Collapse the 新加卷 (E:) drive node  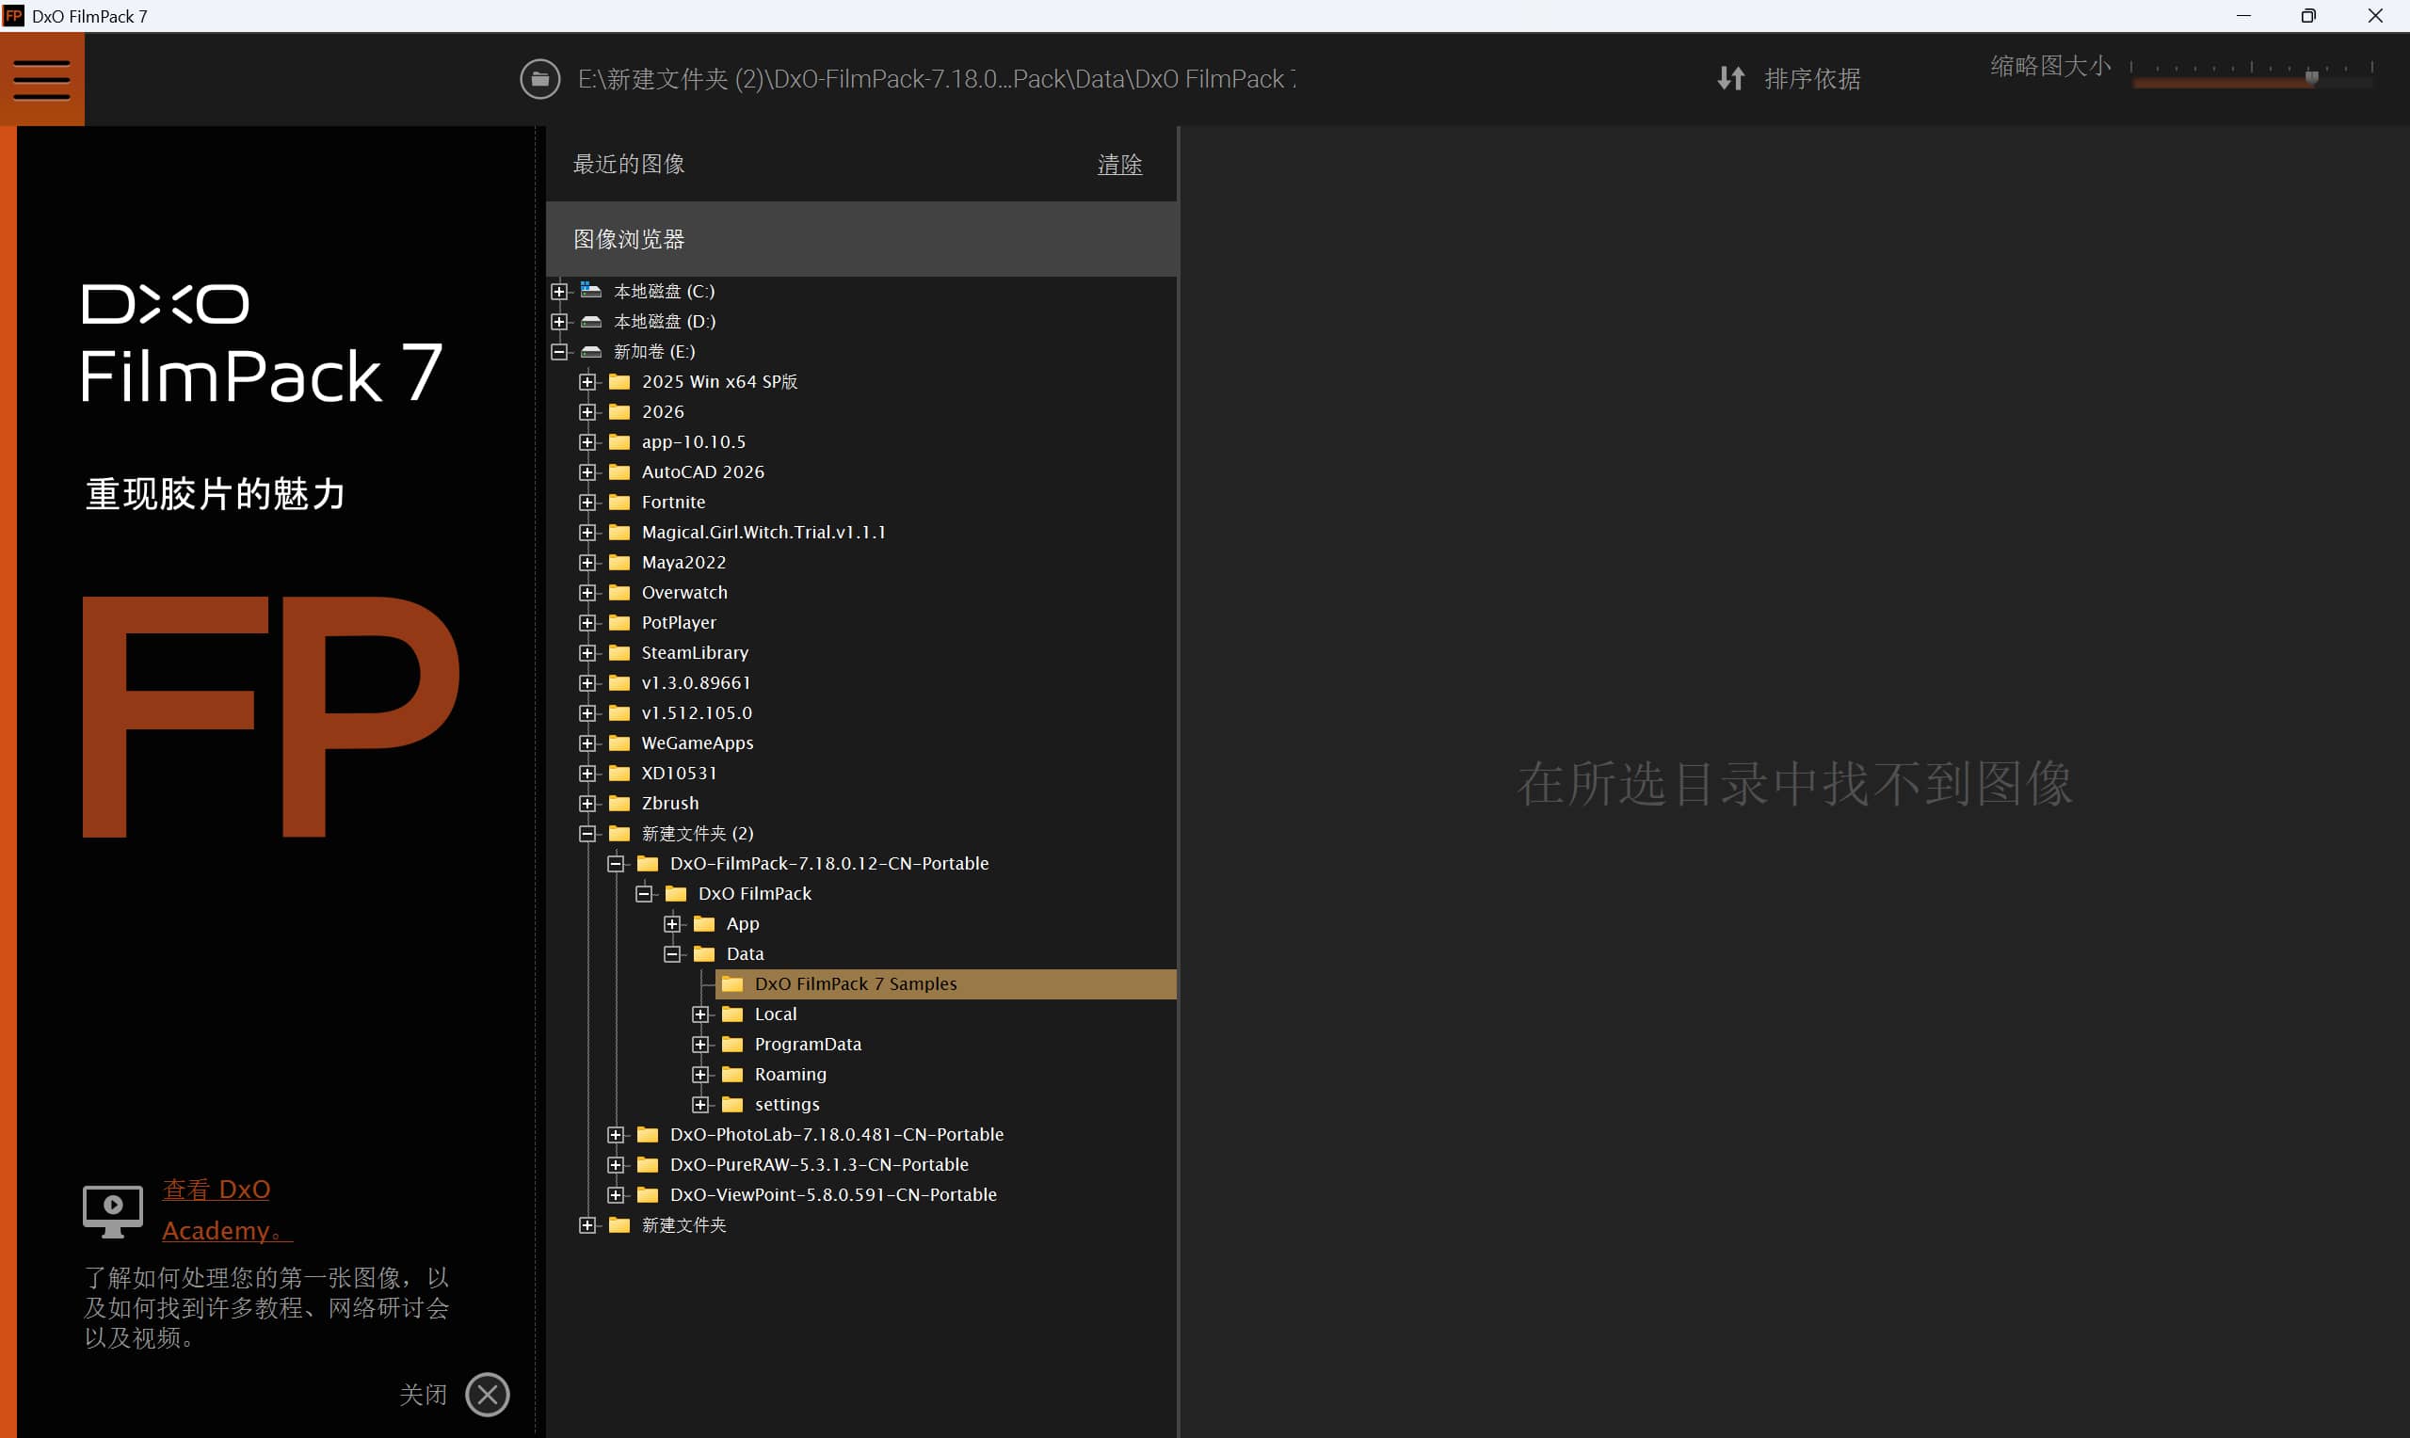559,351
